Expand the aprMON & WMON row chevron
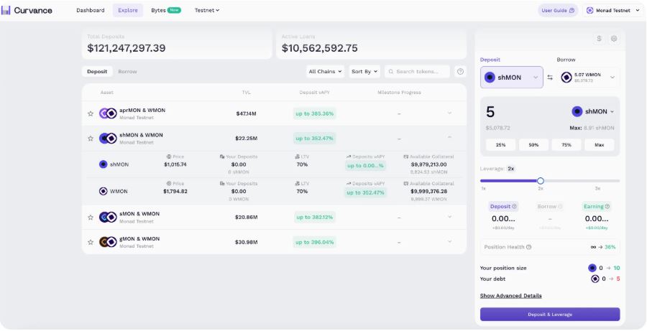Image resolution: width=647 pixels, height=331 pixels. pyautogui.click(x=450, y=113)
